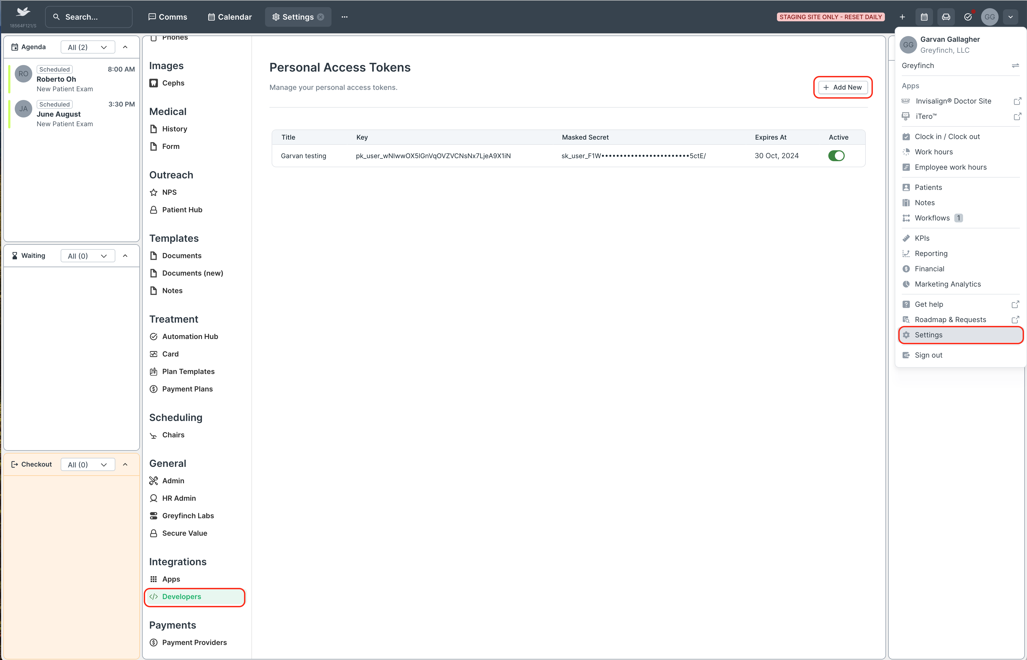Click the JA avatar for June August
Viewport: 1027px width, 660px height.
(24, 109)
